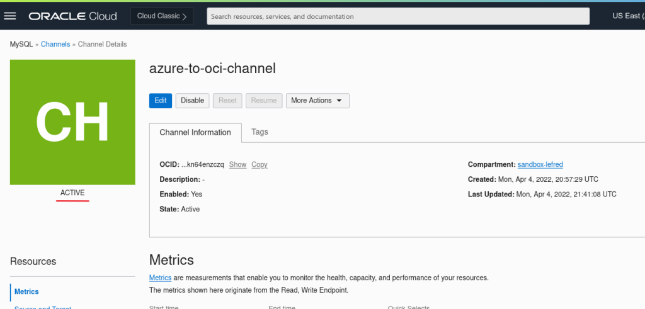Copy the channel OCID
645x309 pixels.
click(259, 165)
